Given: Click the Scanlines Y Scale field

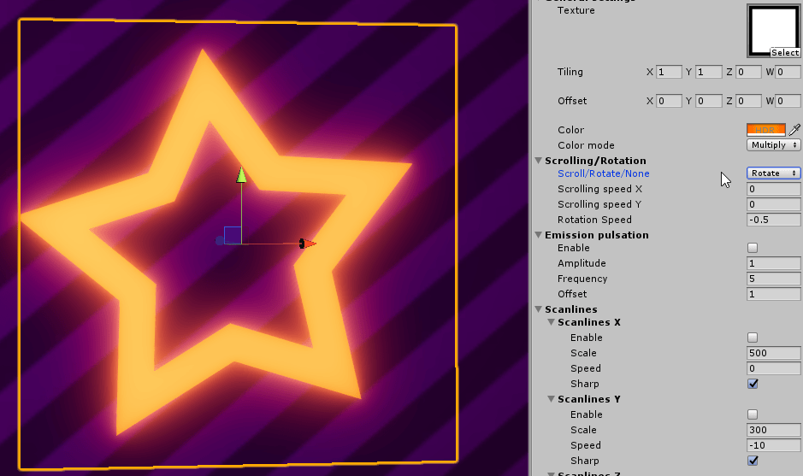Looking at the screenshot, I should [x=773, y=429].
